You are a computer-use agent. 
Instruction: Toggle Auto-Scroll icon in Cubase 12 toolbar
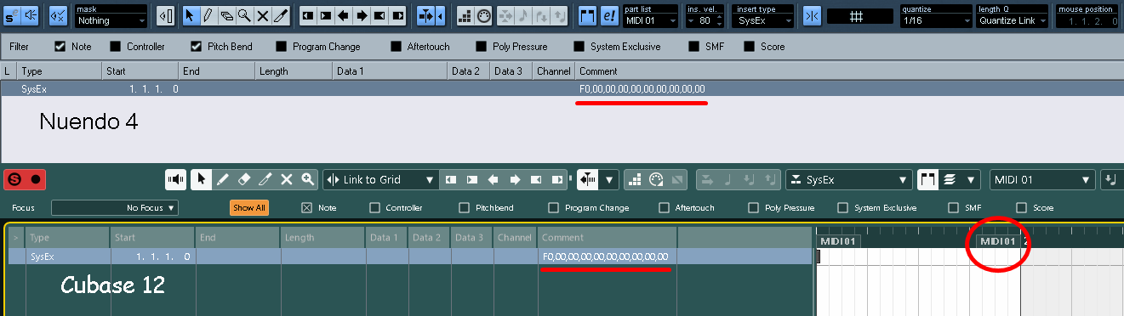[x=587, y=179]
